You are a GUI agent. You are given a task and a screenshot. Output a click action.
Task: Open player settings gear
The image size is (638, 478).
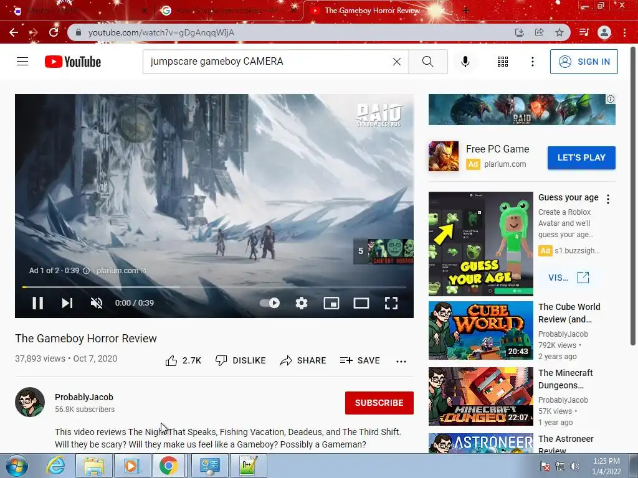tap(302, 303)
